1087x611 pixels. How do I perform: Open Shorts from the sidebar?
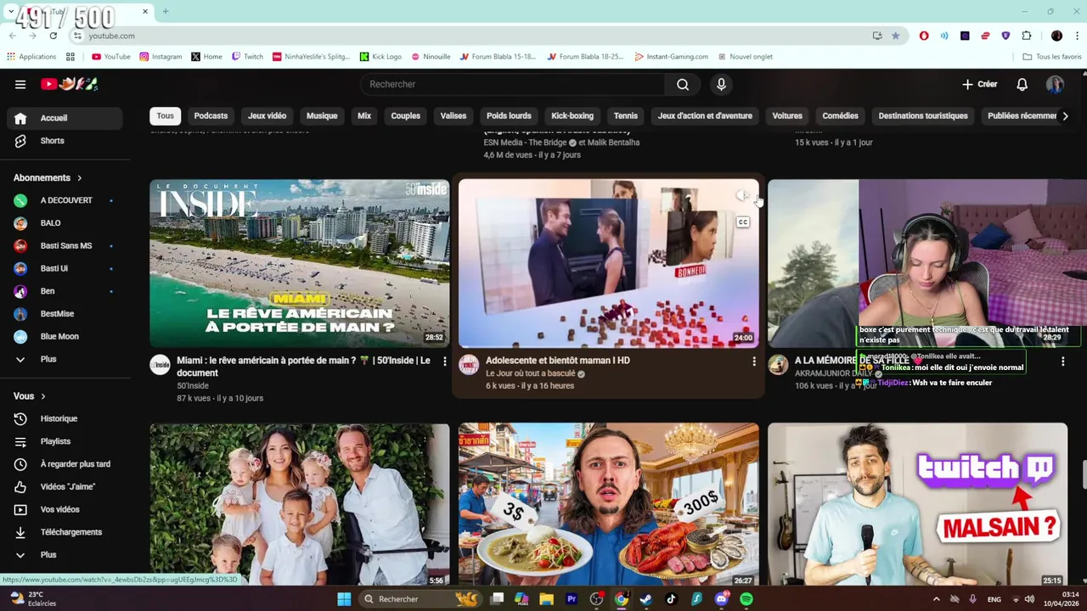65,141
